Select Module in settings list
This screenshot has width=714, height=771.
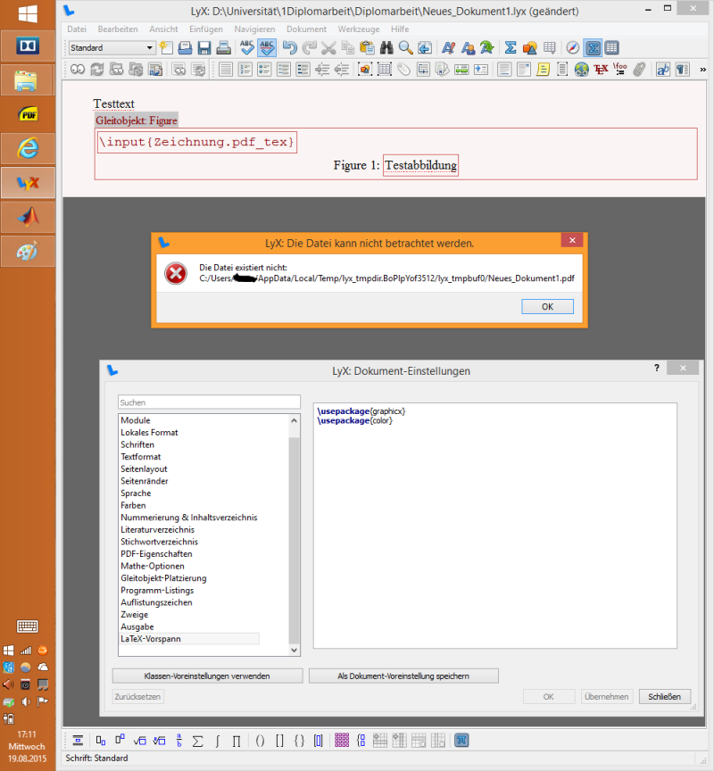pos(136,420)
